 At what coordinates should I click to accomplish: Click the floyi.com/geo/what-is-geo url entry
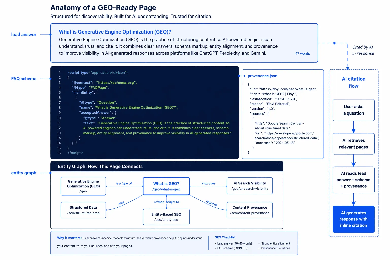(x=283, y=89)
